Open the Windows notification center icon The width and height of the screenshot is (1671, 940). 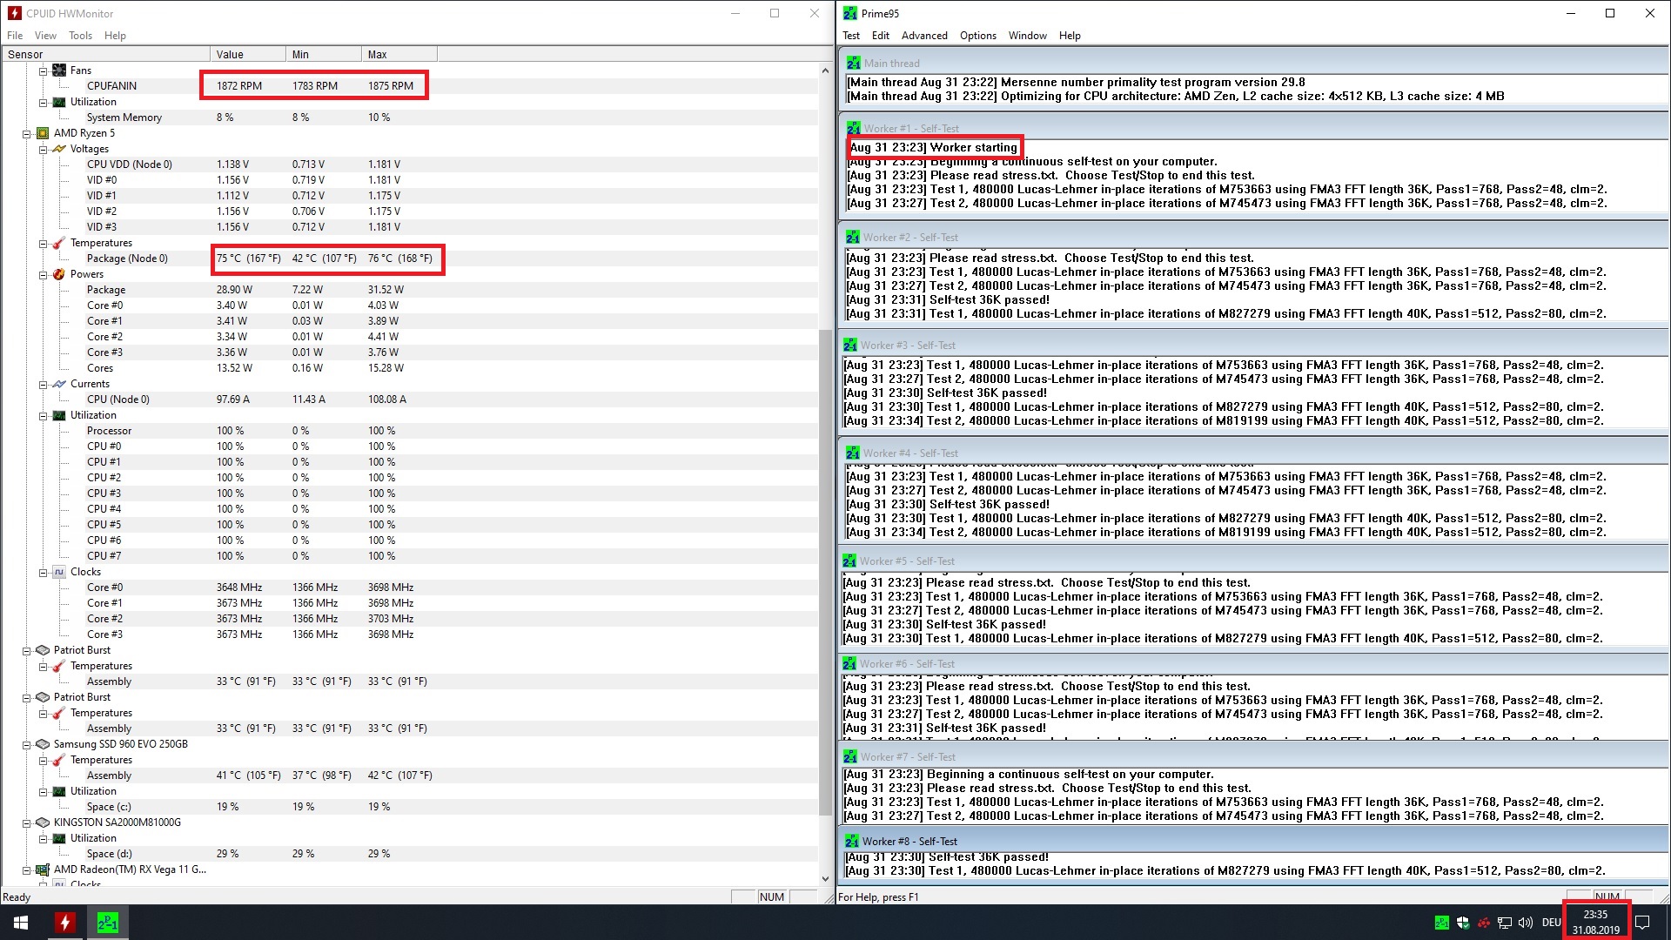[1642, 923]
